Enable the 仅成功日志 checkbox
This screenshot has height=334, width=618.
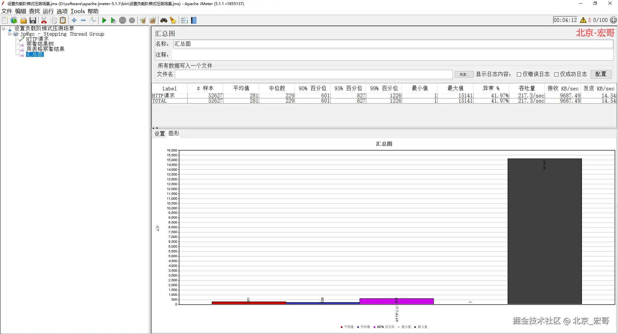tap(556, 74)
